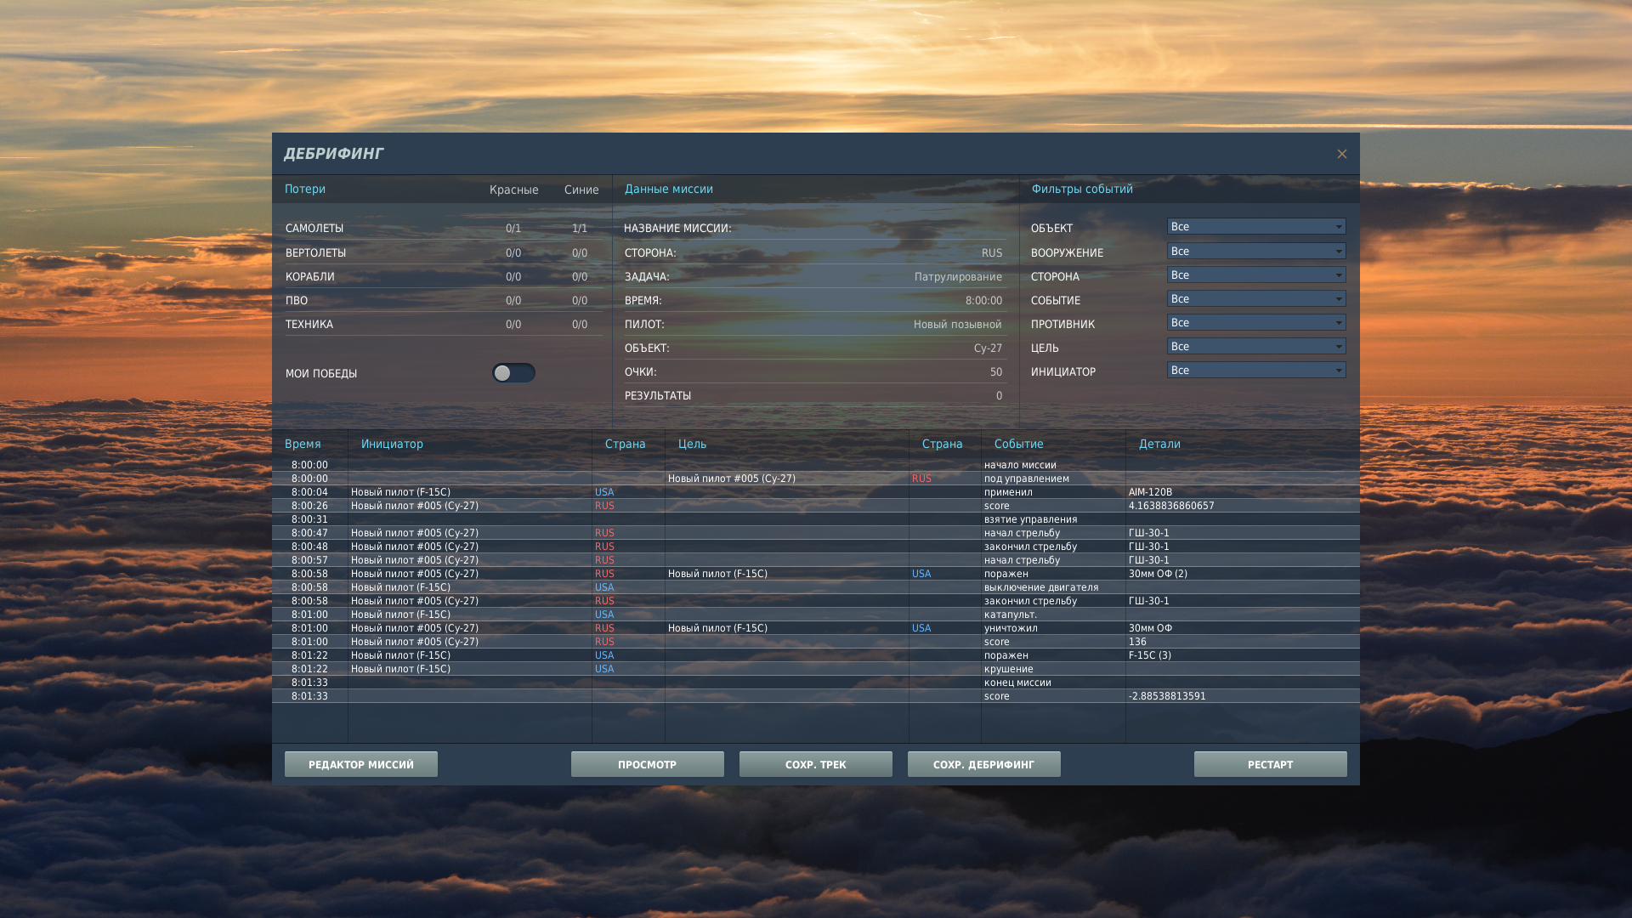1632x918 pixels.
Task: Sort events by Время column header
Action: pos(303,444)
